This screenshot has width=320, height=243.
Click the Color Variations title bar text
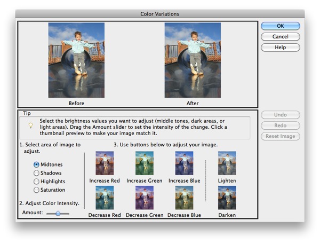(x=160, y=14)
